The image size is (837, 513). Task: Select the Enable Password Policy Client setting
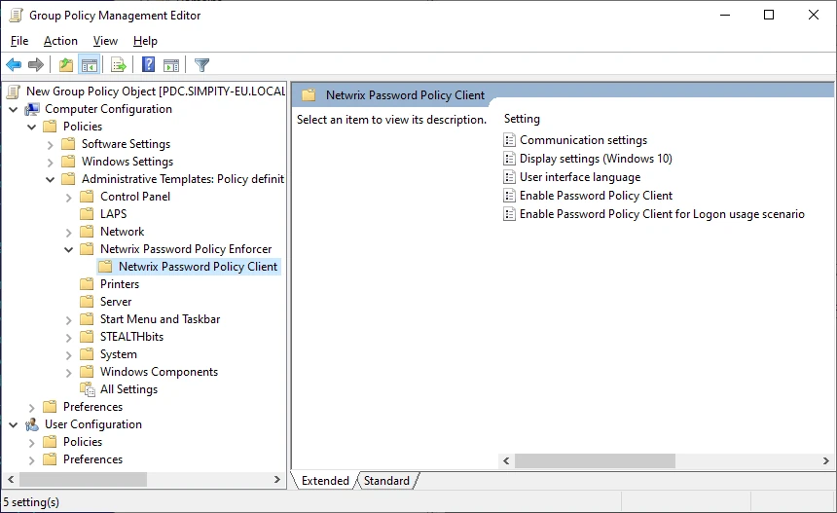point(596,196)
